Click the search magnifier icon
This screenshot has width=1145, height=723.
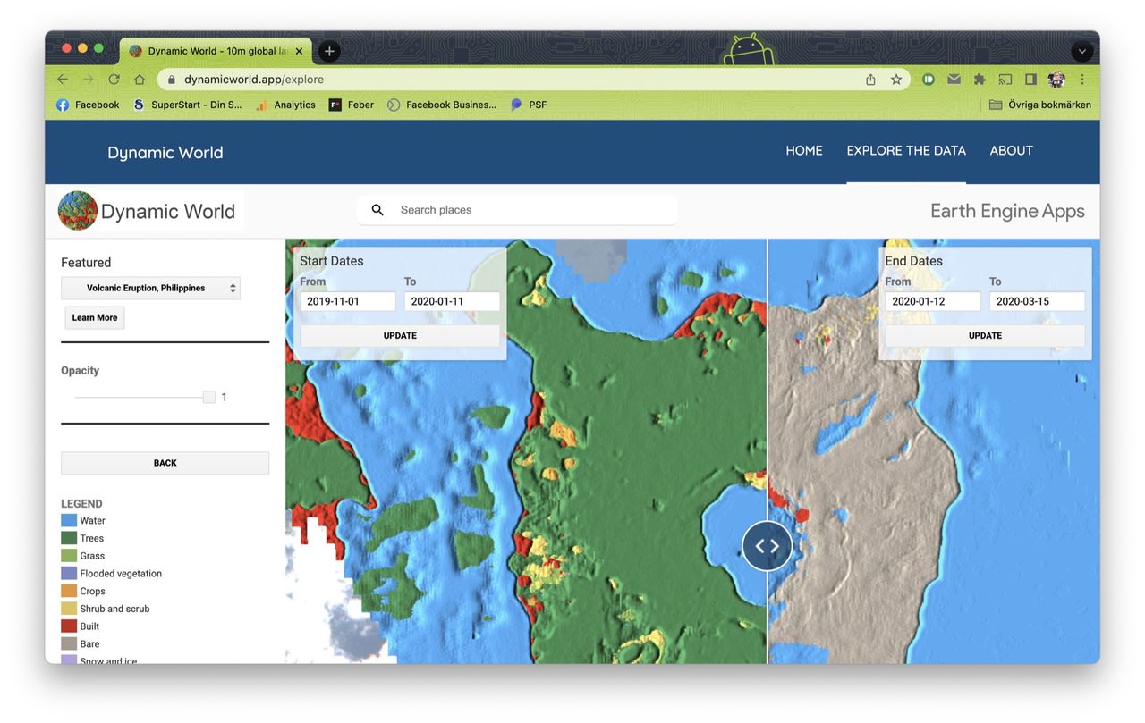[x=377, y=210]
